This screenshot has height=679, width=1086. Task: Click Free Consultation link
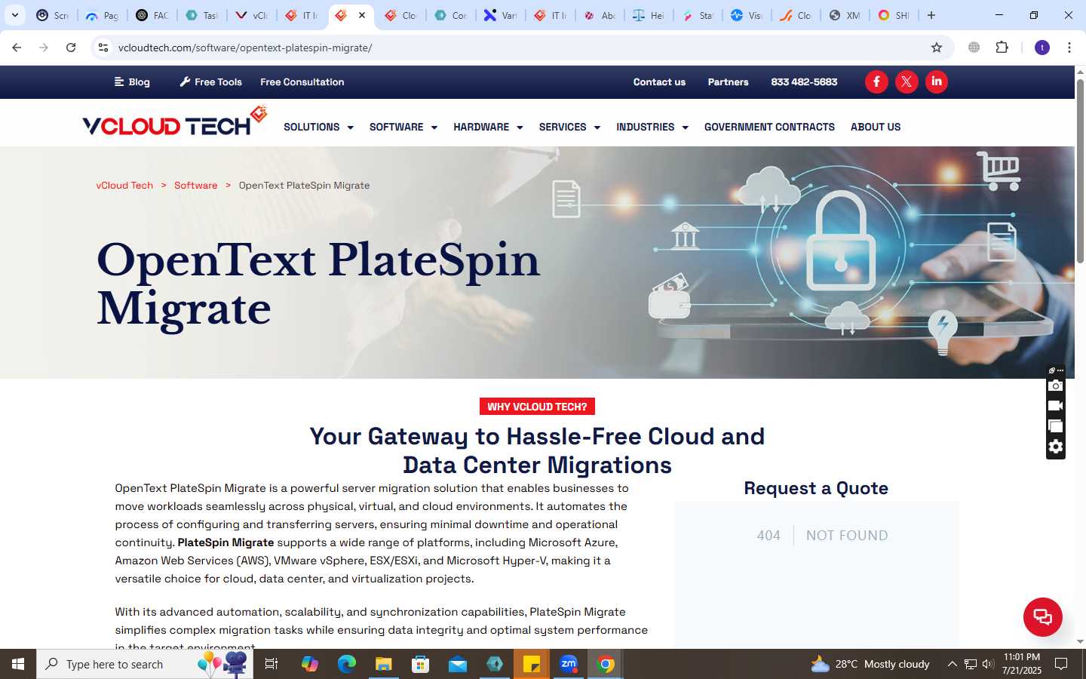coord(302,81)
